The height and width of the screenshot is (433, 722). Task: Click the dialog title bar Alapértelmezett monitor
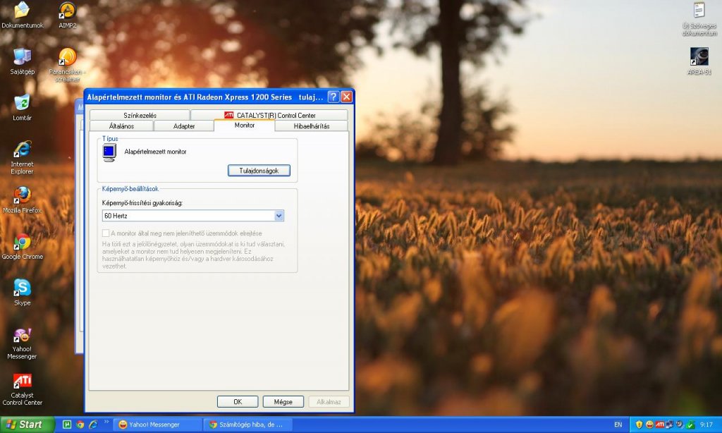tap(205, 97)
